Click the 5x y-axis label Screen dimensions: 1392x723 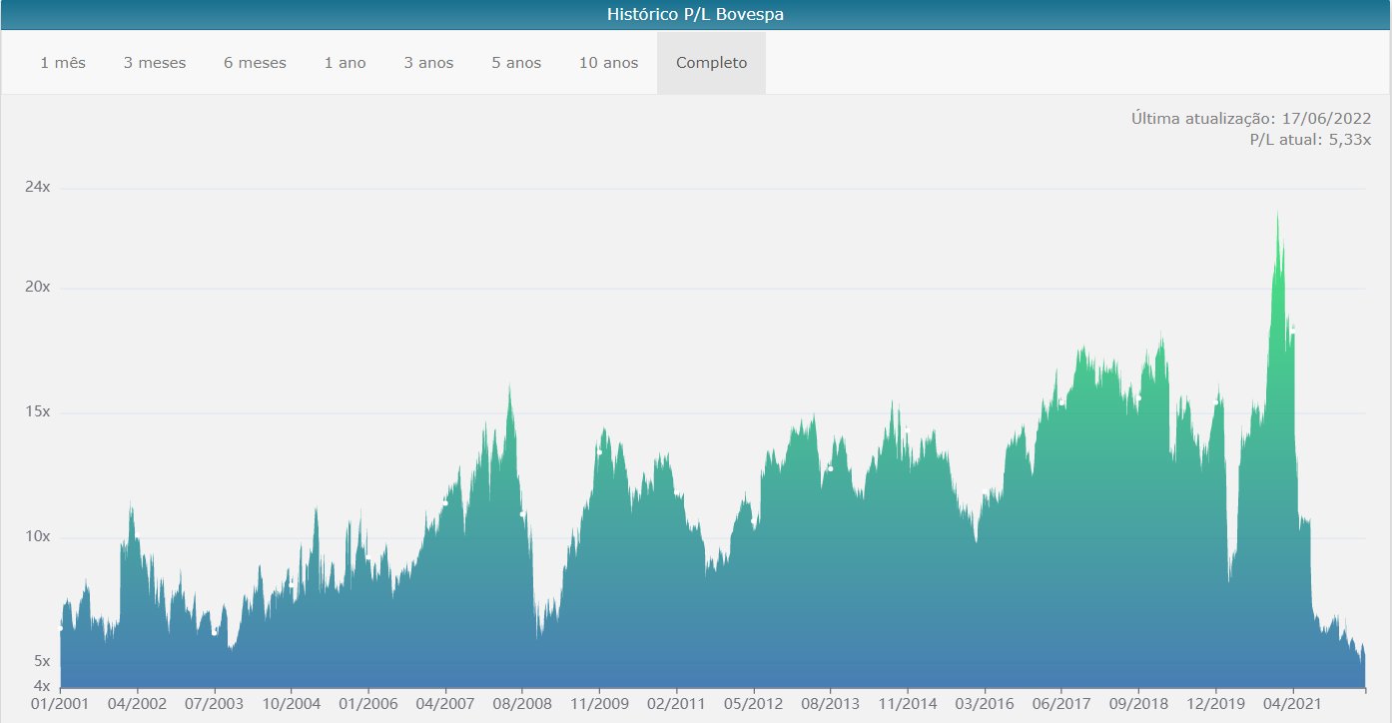pos(42,661)
